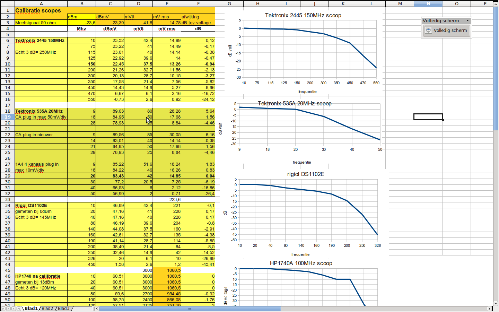Click the next sheet navigation arrow

(14, 309)
